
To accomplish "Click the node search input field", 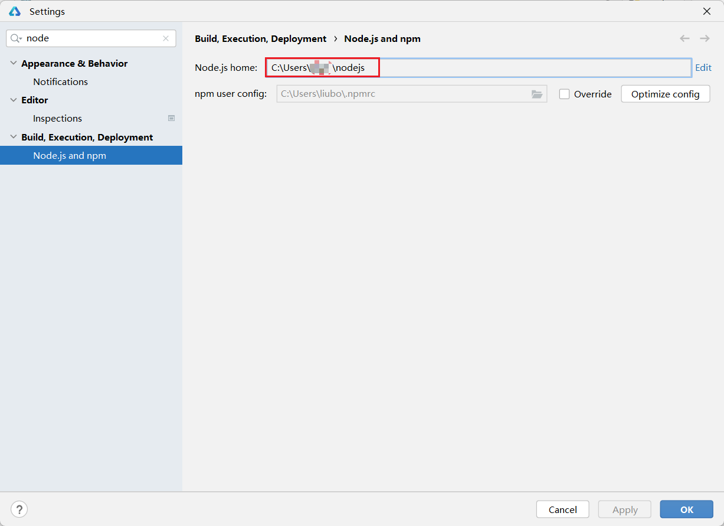I will click(x=91, y=38).
